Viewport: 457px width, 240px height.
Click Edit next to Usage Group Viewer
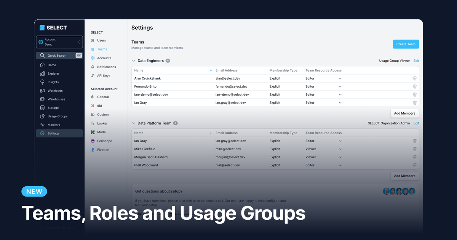pos(416,60)
